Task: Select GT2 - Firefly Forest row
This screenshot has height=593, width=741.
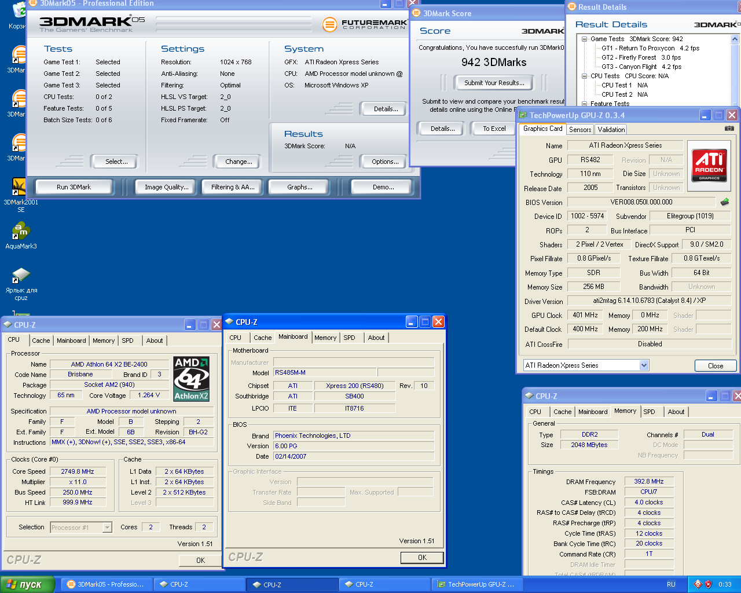Action: point(641,57)
